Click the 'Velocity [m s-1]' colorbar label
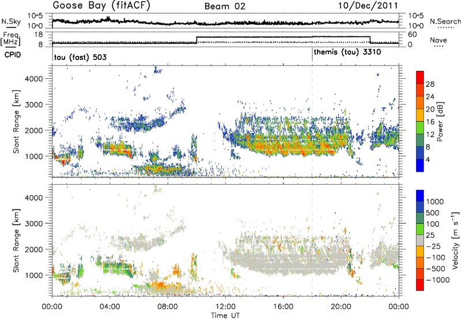 pyautogui.click(x=455, y=240)
